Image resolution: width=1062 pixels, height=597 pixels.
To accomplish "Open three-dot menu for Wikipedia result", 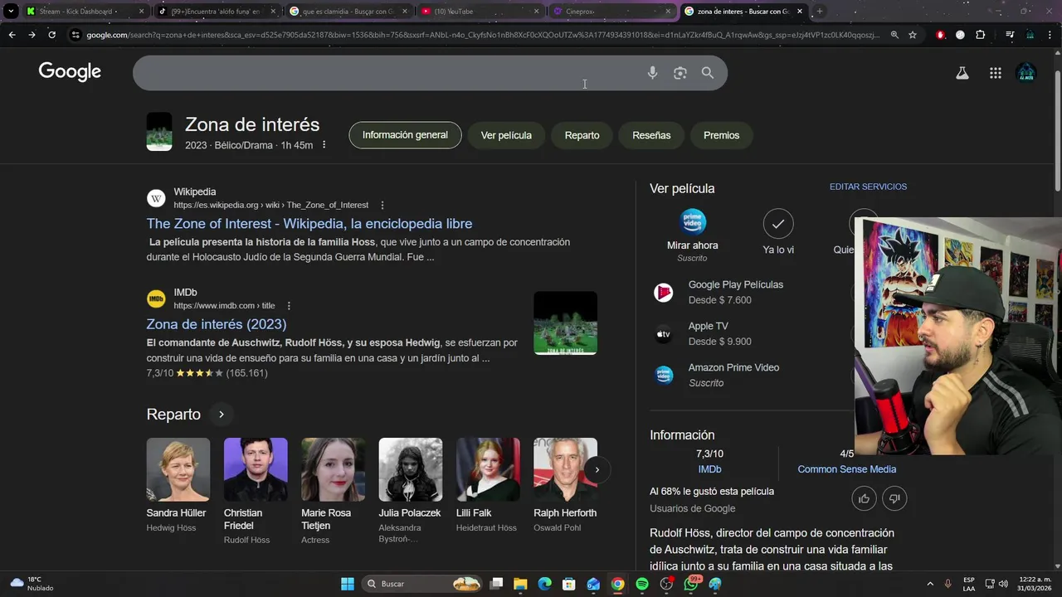I will click(x=382, y=205).
